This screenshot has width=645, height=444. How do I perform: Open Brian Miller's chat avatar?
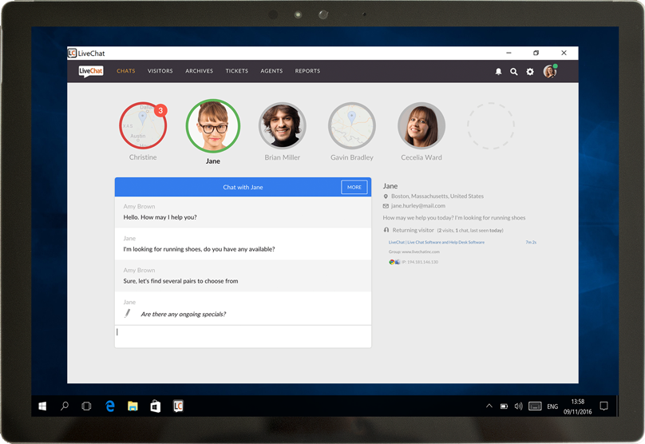283,125
